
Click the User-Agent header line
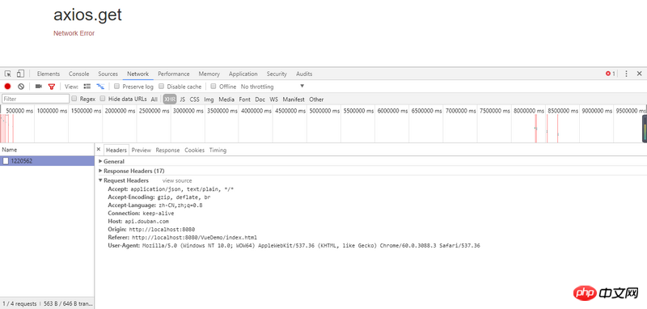pos(294,246)
